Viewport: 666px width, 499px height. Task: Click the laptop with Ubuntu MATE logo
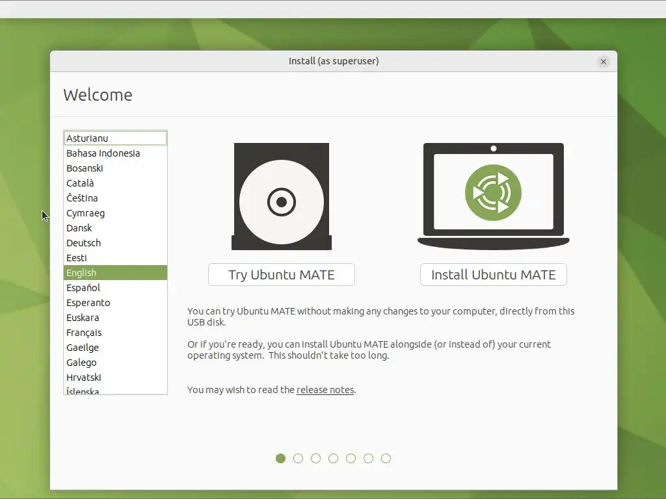click(493, 196)
